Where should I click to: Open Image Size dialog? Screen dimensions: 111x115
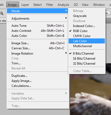[37, 43]
